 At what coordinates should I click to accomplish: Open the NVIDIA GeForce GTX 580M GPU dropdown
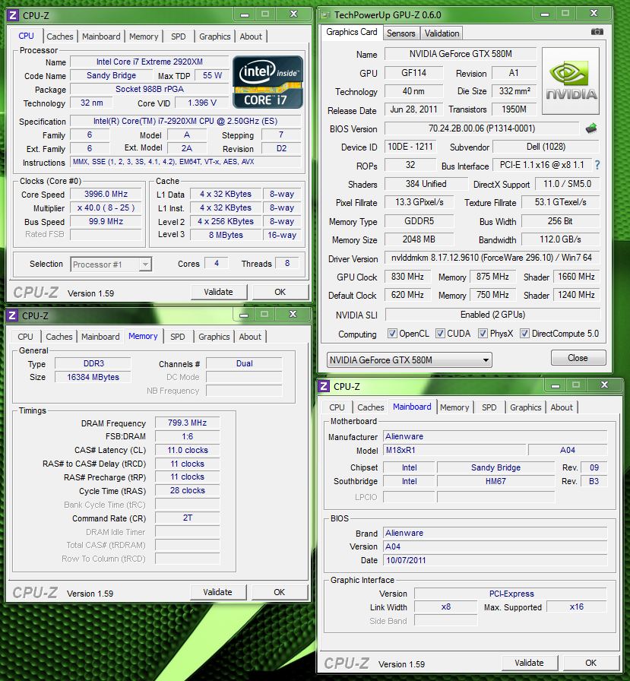pos(409,360)
